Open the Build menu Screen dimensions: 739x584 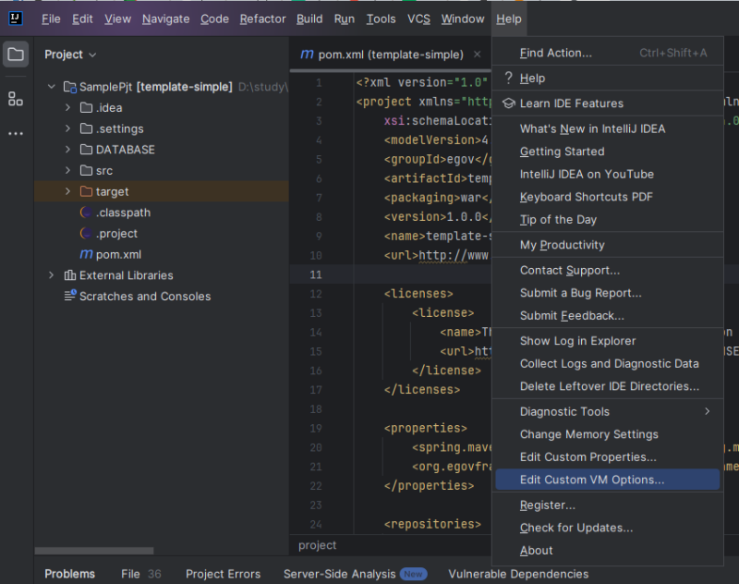309,18
